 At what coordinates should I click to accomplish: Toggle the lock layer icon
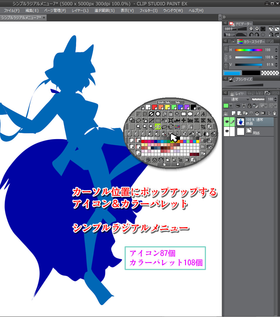click(x=249, y=106)
